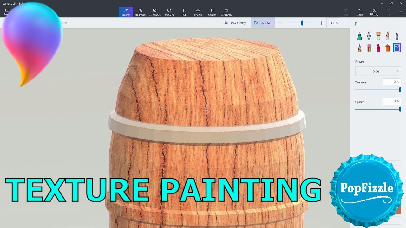Click the 300% zoom value
Image resolution: width=406 pixels, height=228 pixels.
click(334, 23)
